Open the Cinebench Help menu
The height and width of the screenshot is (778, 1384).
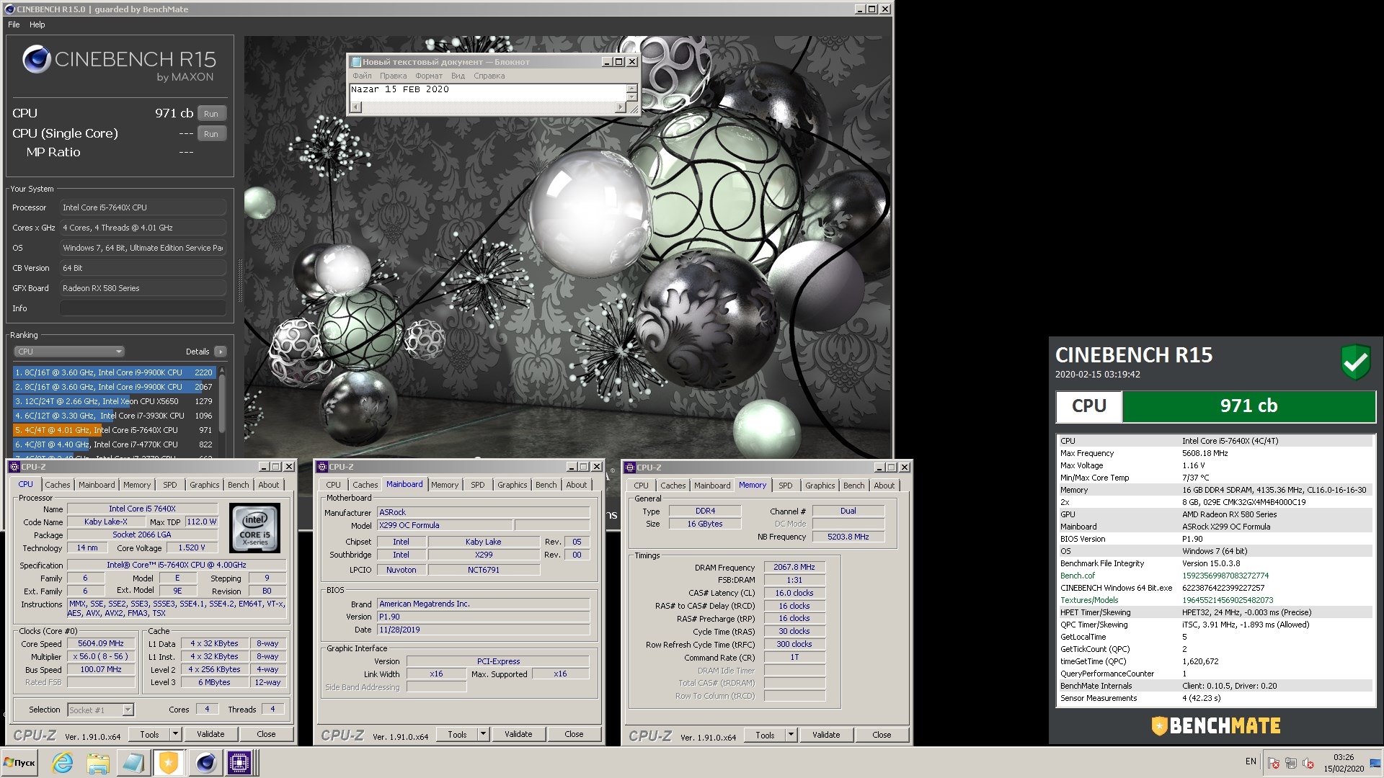37,24
